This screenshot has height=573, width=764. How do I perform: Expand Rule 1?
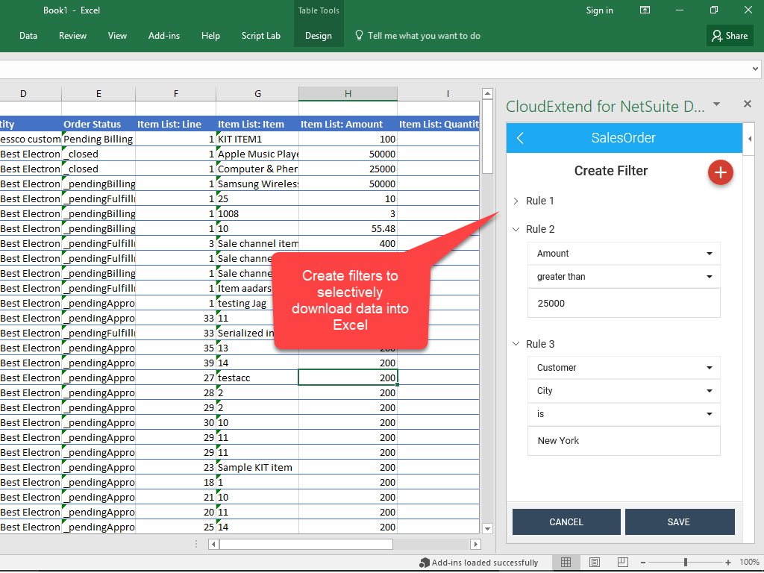pyautogui.click(x=516, y=201)
